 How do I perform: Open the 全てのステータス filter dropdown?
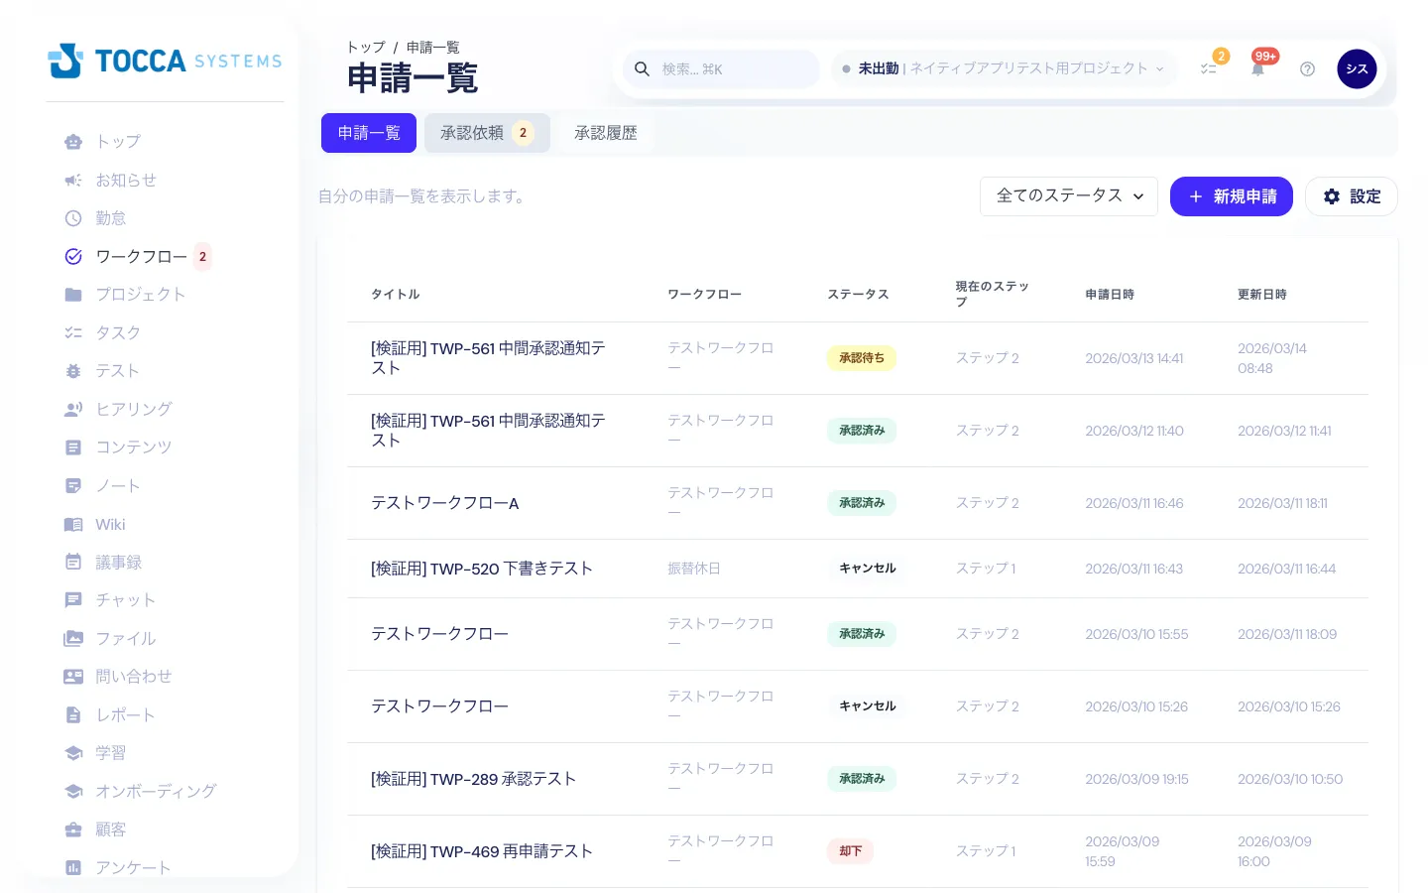coord(1069,195)
